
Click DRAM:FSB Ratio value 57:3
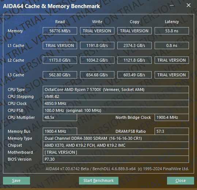[x=172, y=131]
